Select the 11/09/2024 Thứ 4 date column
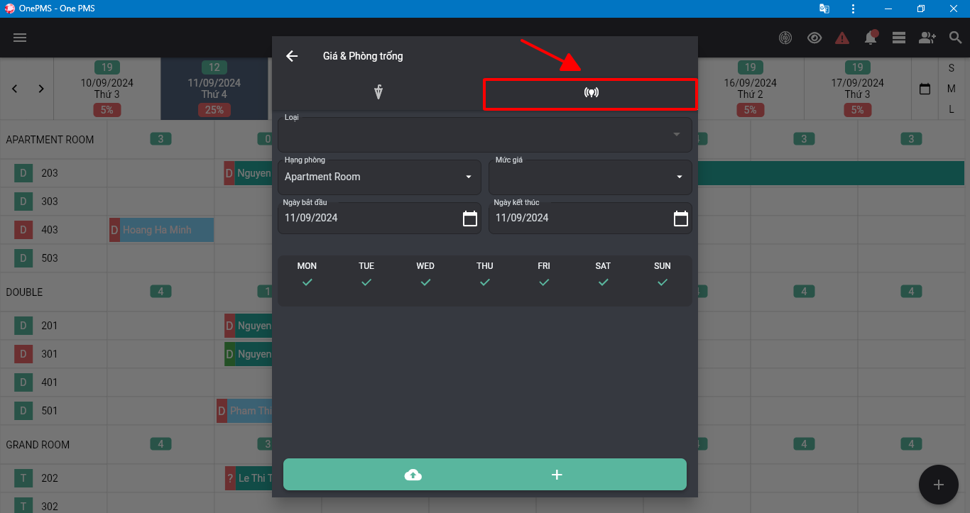This screenshot has height=513, width=970. 214,89
